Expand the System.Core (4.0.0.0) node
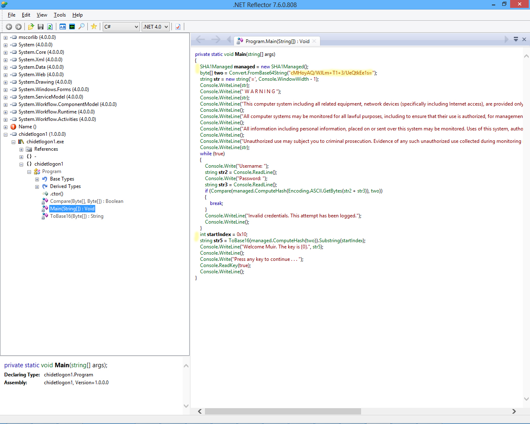Image resolution: width=530 pixels, height=424 pixels. 5,53
